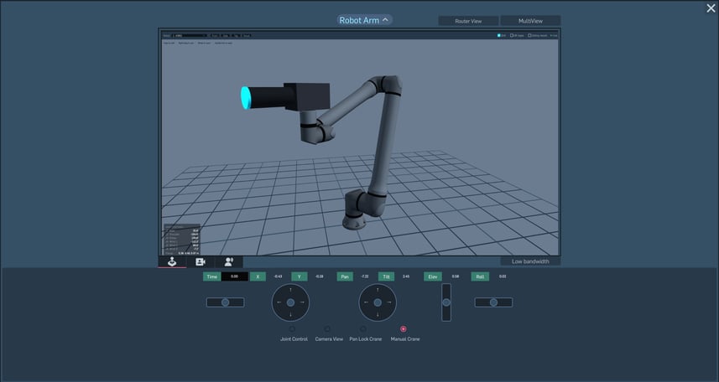Toggle the checked cyan checkbox in viewport top bar
719x382 pixels.
[499, 35]
